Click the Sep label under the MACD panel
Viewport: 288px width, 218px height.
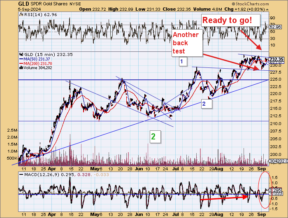[x=262, y=215]
